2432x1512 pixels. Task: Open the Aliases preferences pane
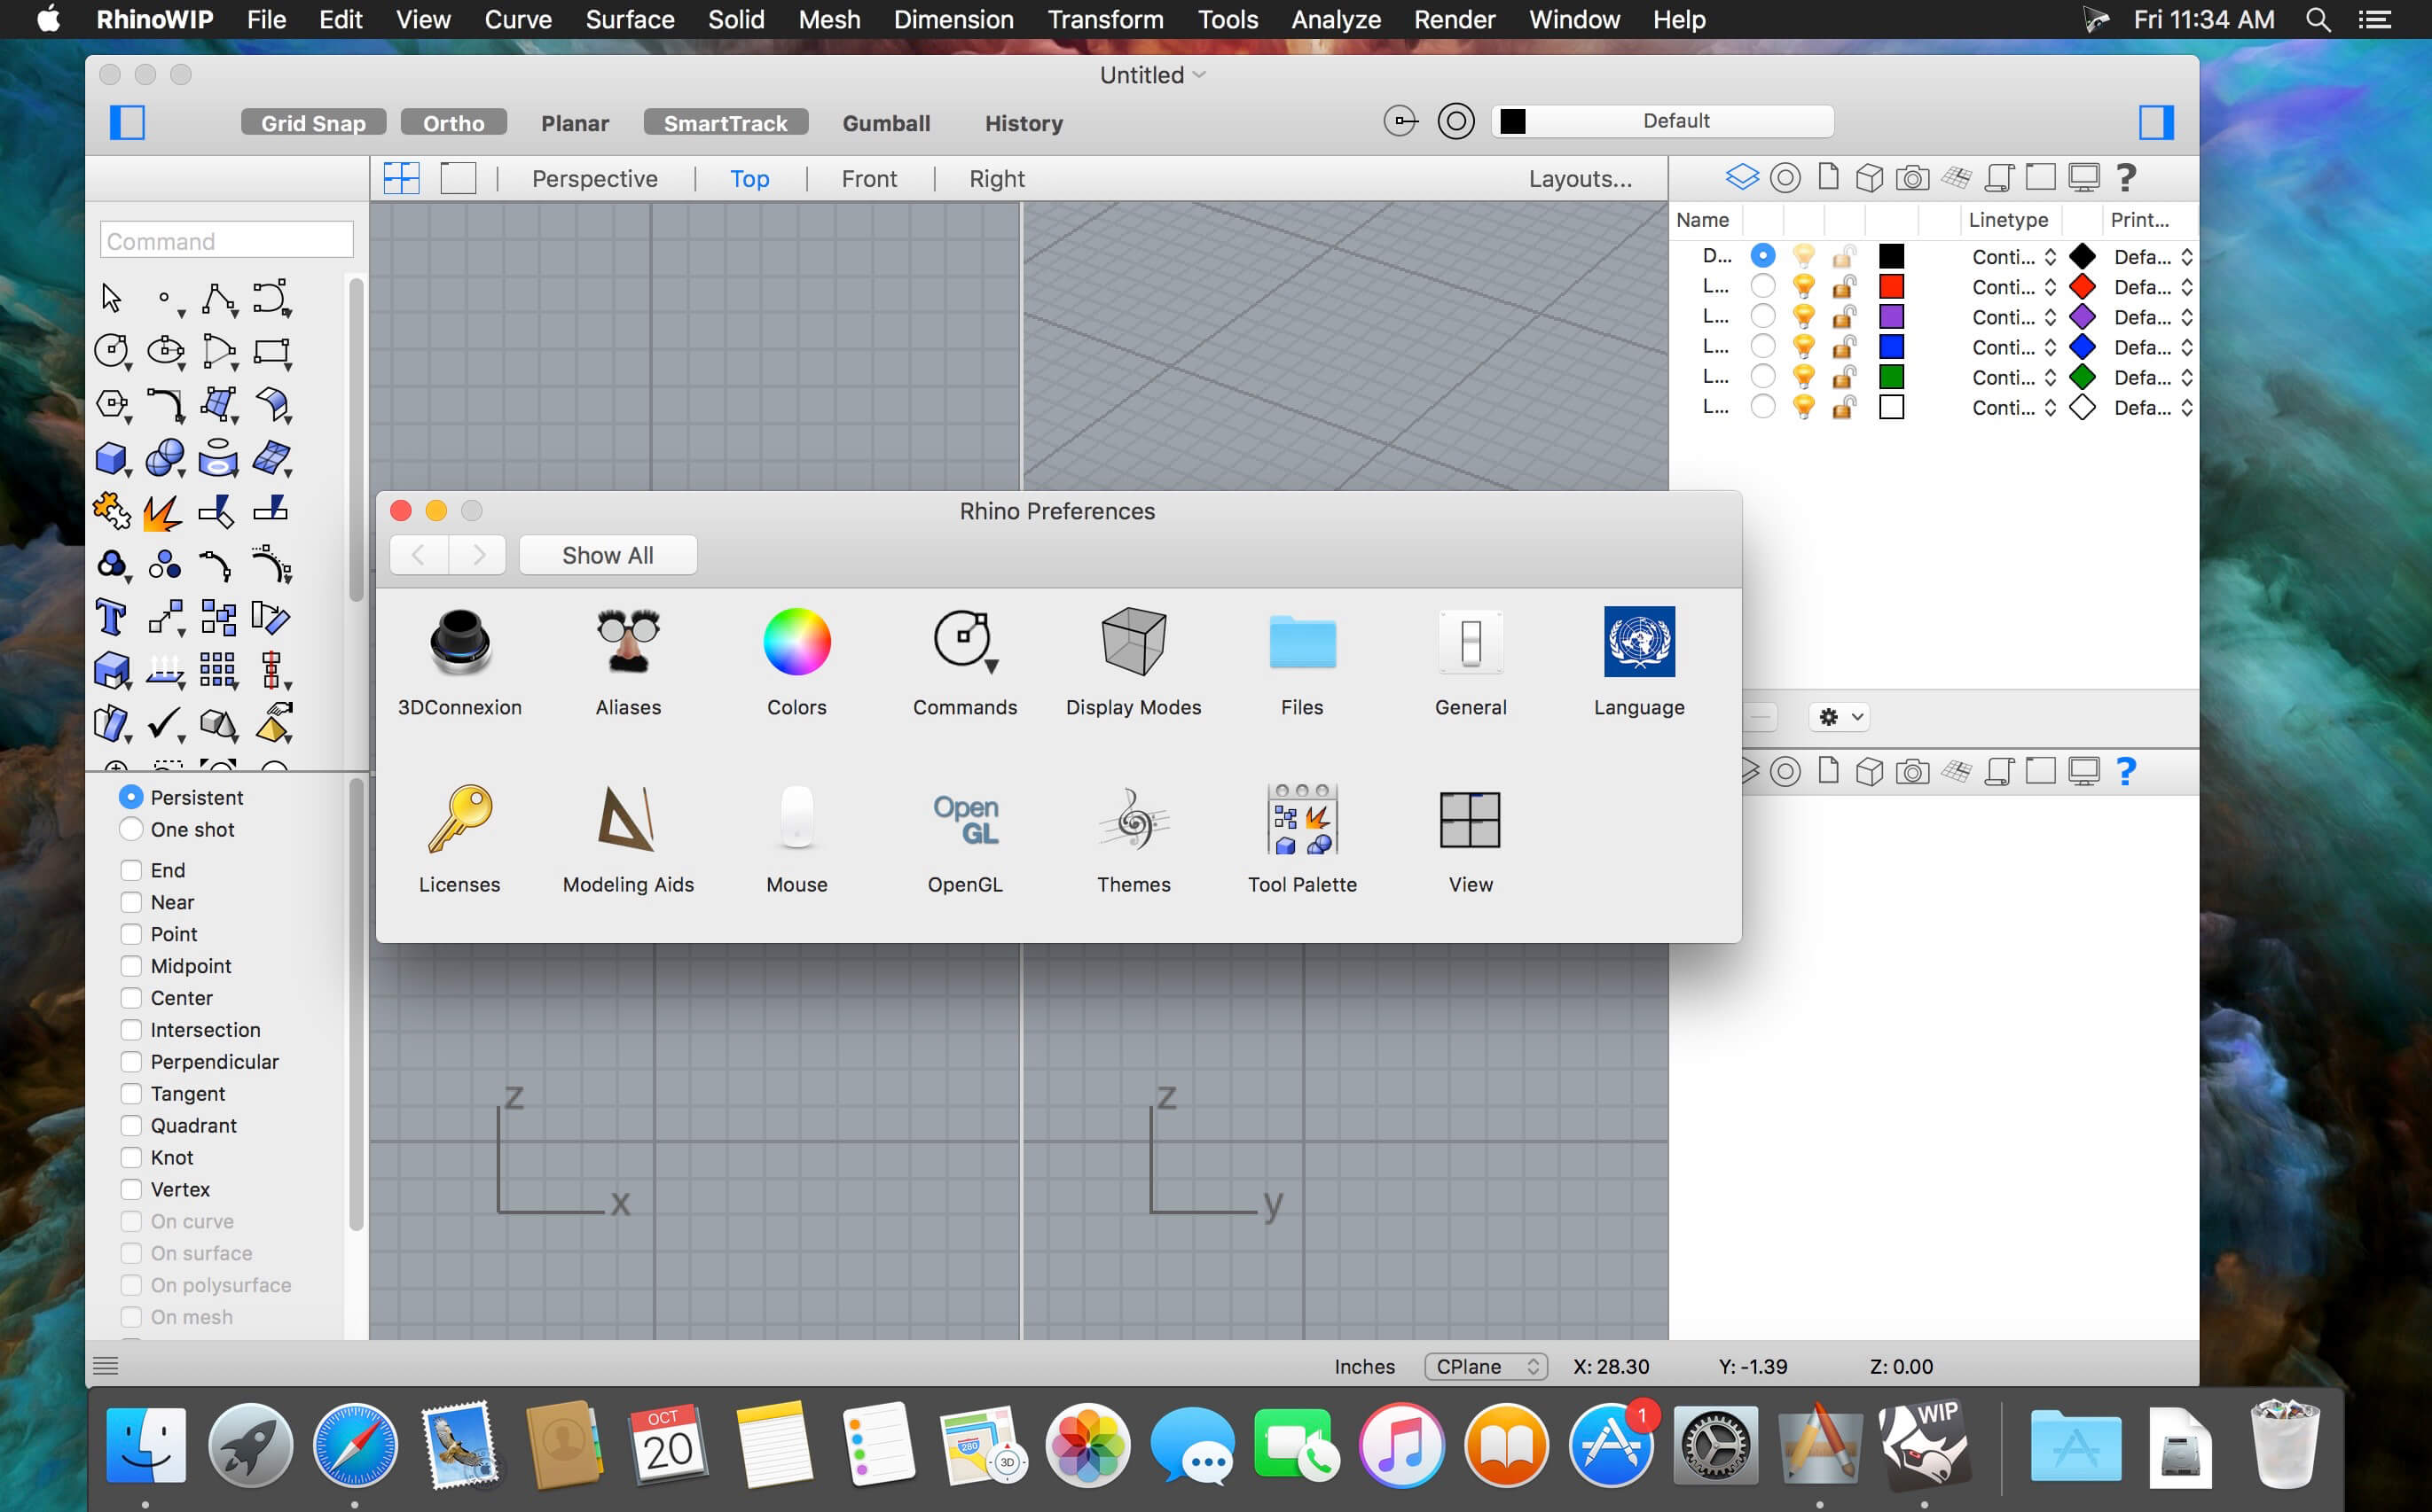(x=629, y=660)
